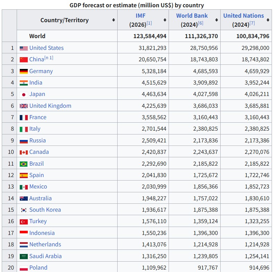The height and width of the screenshot is (272, 273).
Task: Click the Japan flag icon
Action: [x=24, y=94]
